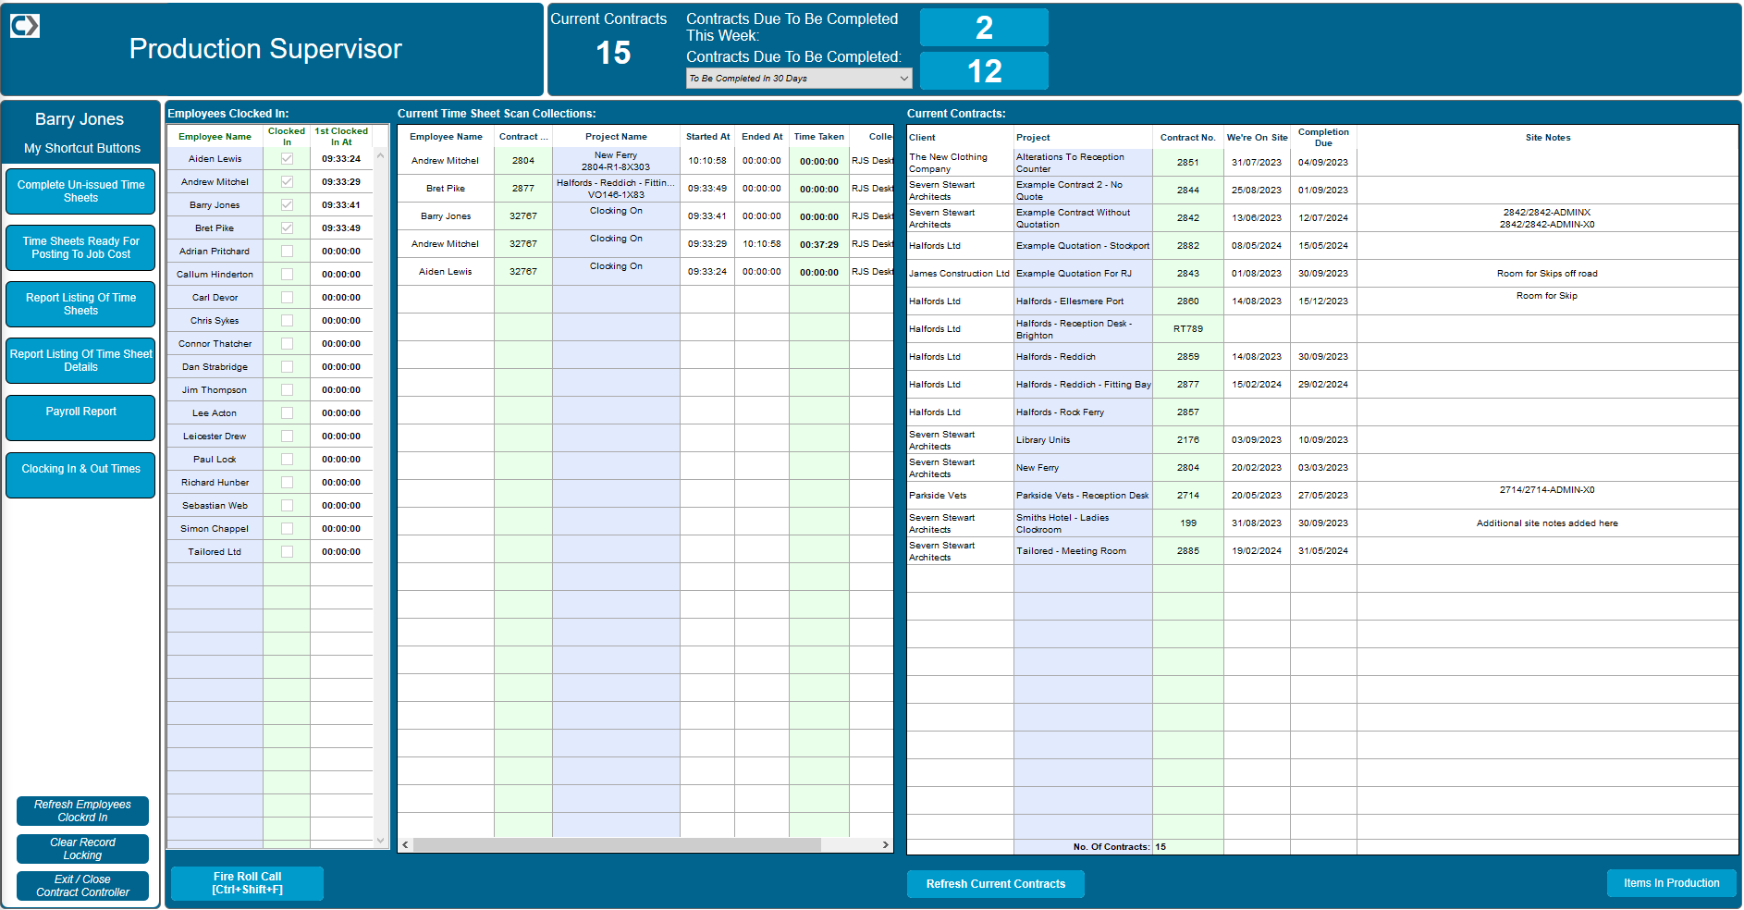The height and width of the screenshot is (910, 1744).
Task: Check the Clocked In box for Tailored Ltd
Action: (x=287, y=552)
